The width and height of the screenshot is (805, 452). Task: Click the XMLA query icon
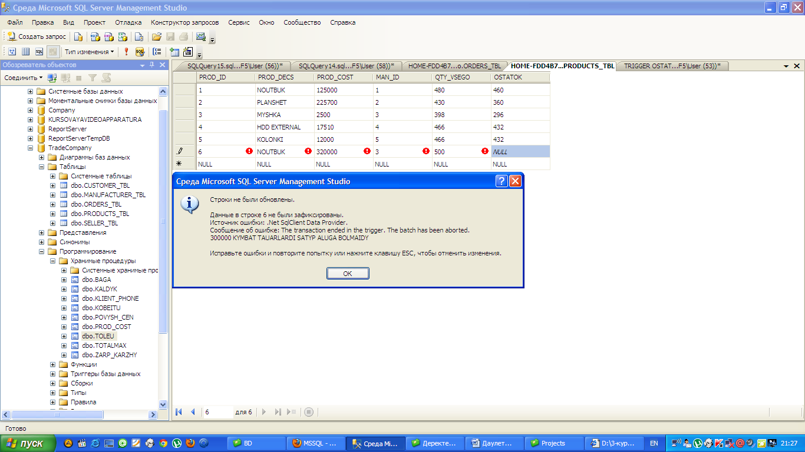pyautogui.click(x=123, y=36)
